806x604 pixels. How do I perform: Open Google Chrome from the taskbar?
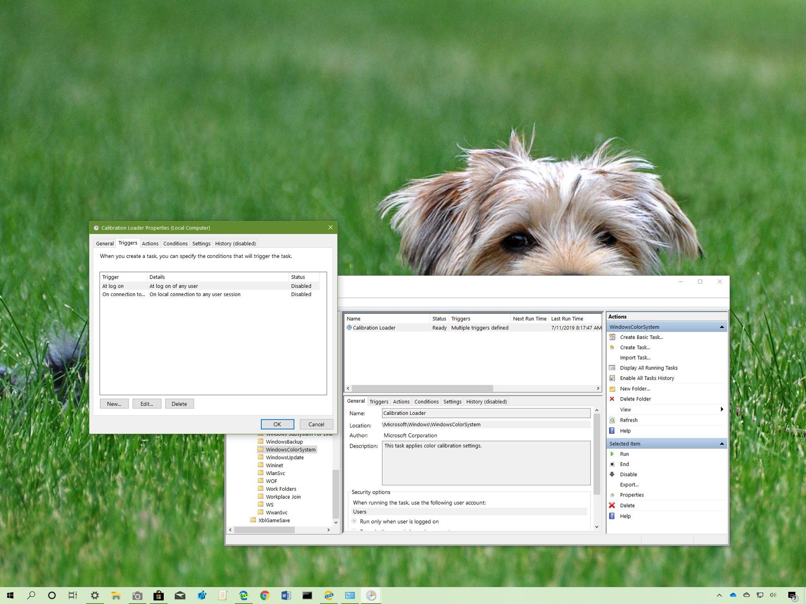(x=265, y=595)
